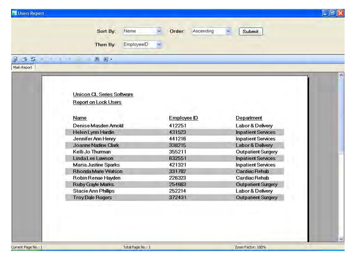Select the Main Report tab

[23, 67]
